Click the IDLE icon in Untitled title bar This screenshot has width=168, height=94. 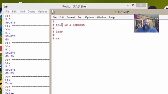point(53,12)
